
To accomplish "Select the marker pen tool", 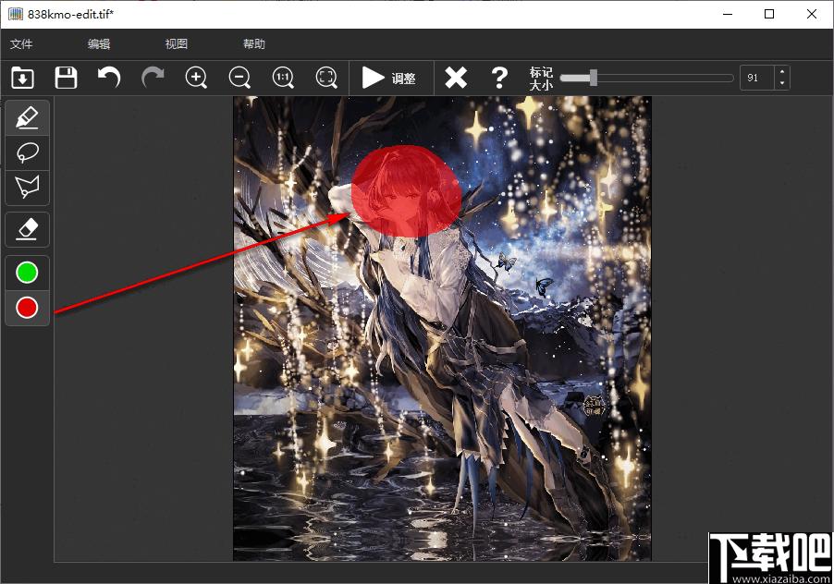I will pos(27,117).
